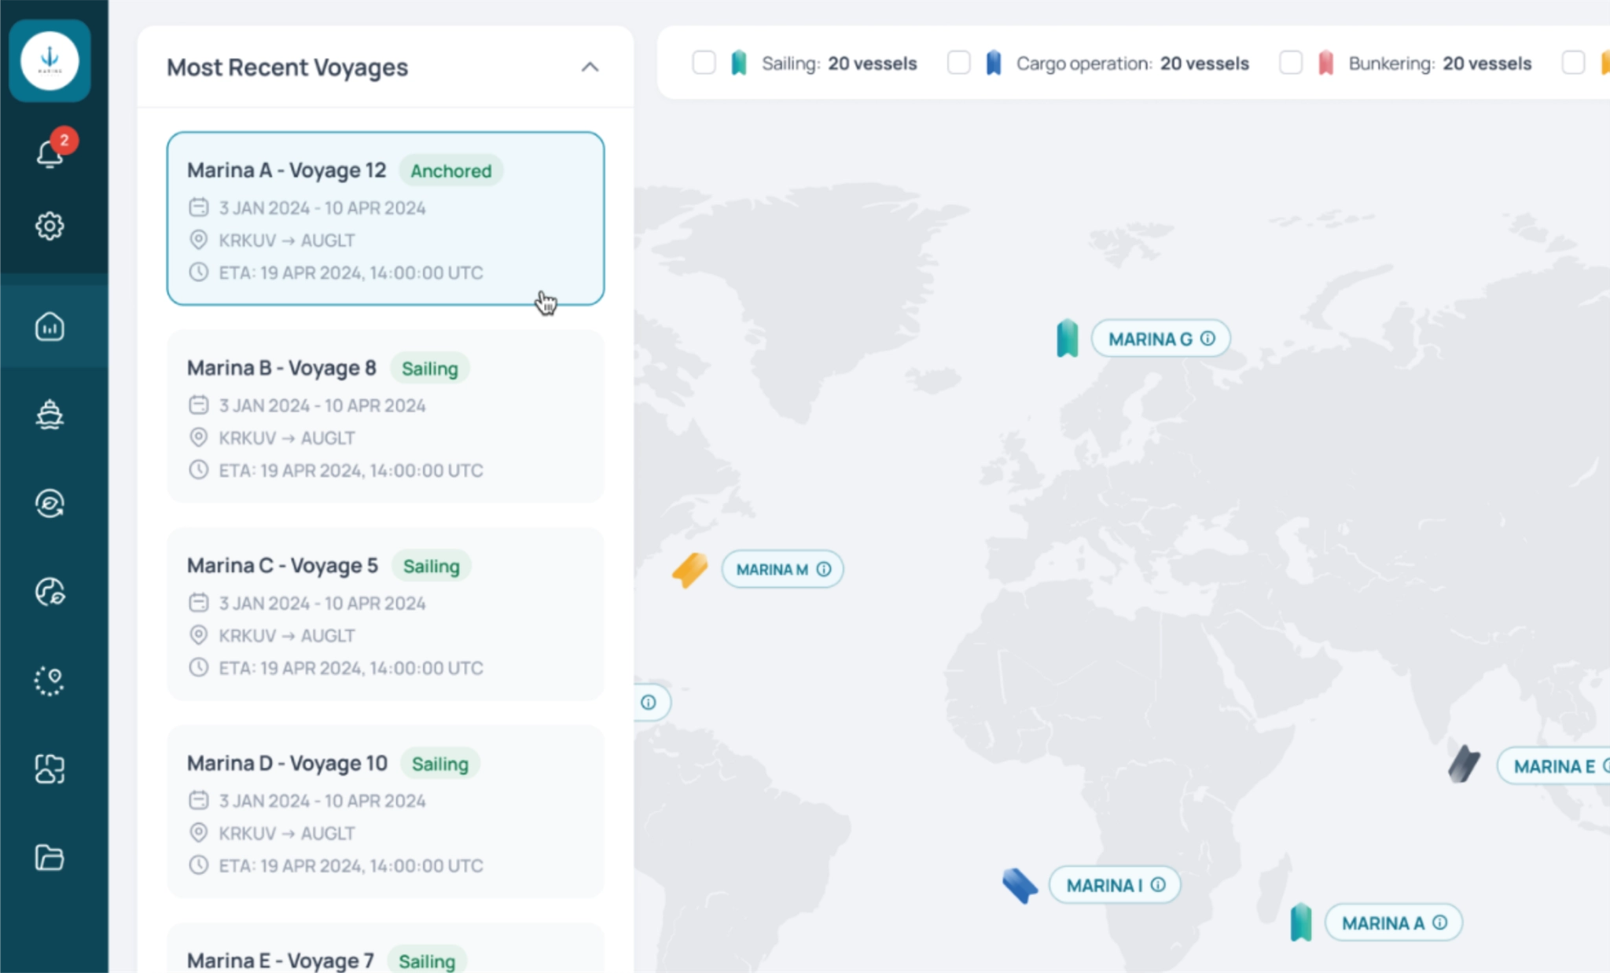Click the Marina A info icon on map
This screenshot has width=1610, height=973.
1439,923
